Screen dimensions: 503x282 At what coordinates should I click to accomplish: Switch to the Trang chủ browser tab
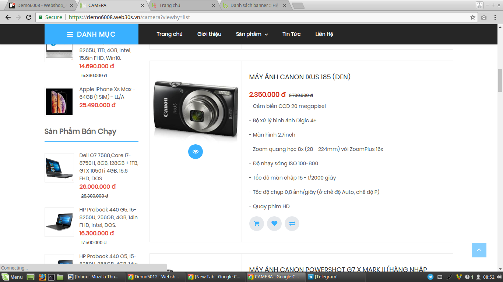184,6
